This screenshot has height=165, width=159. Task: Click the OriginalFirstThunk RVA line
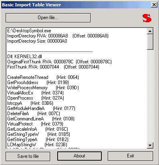pyautogui.click(x=59, y=62)
